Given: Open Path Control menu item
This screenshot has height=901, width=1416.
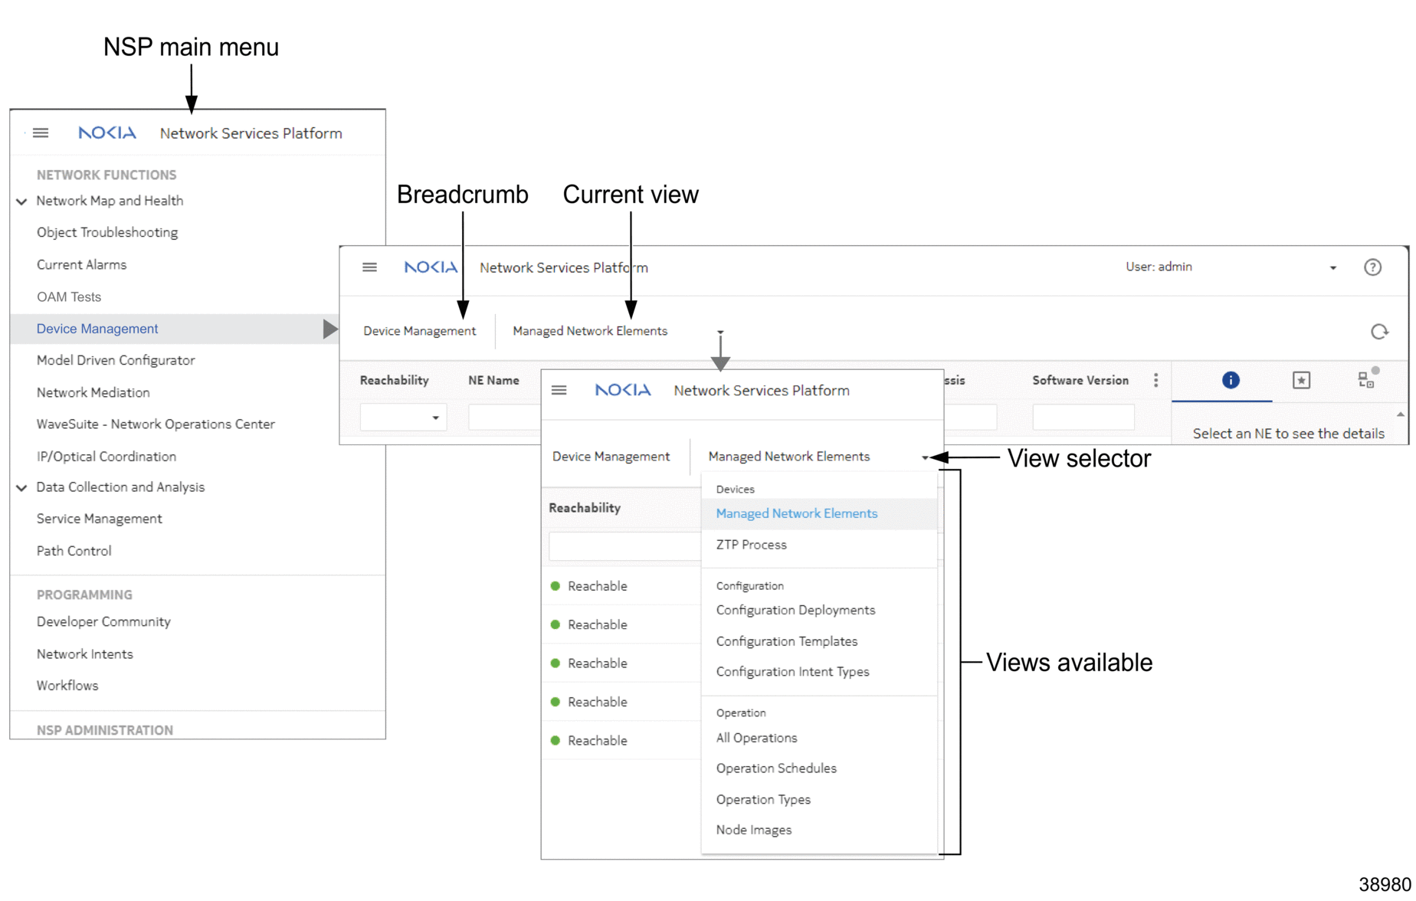Looking at the screenshot, I should tap(74, 552).
